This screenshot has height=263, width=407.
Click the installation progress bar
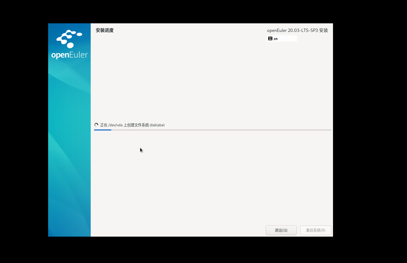(x=213, y=130)
